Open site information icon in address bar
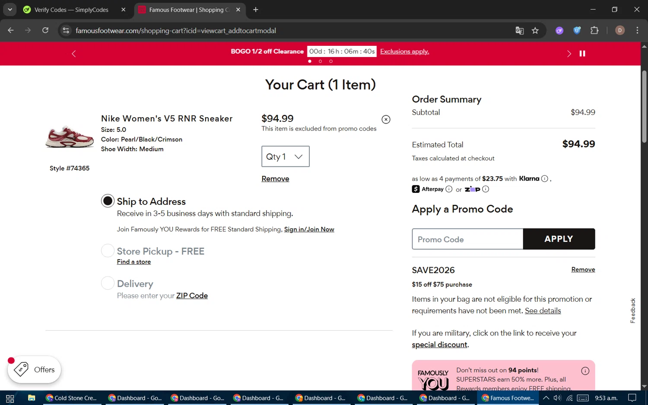This screenshot has width=648, height=405. (66, 30)
